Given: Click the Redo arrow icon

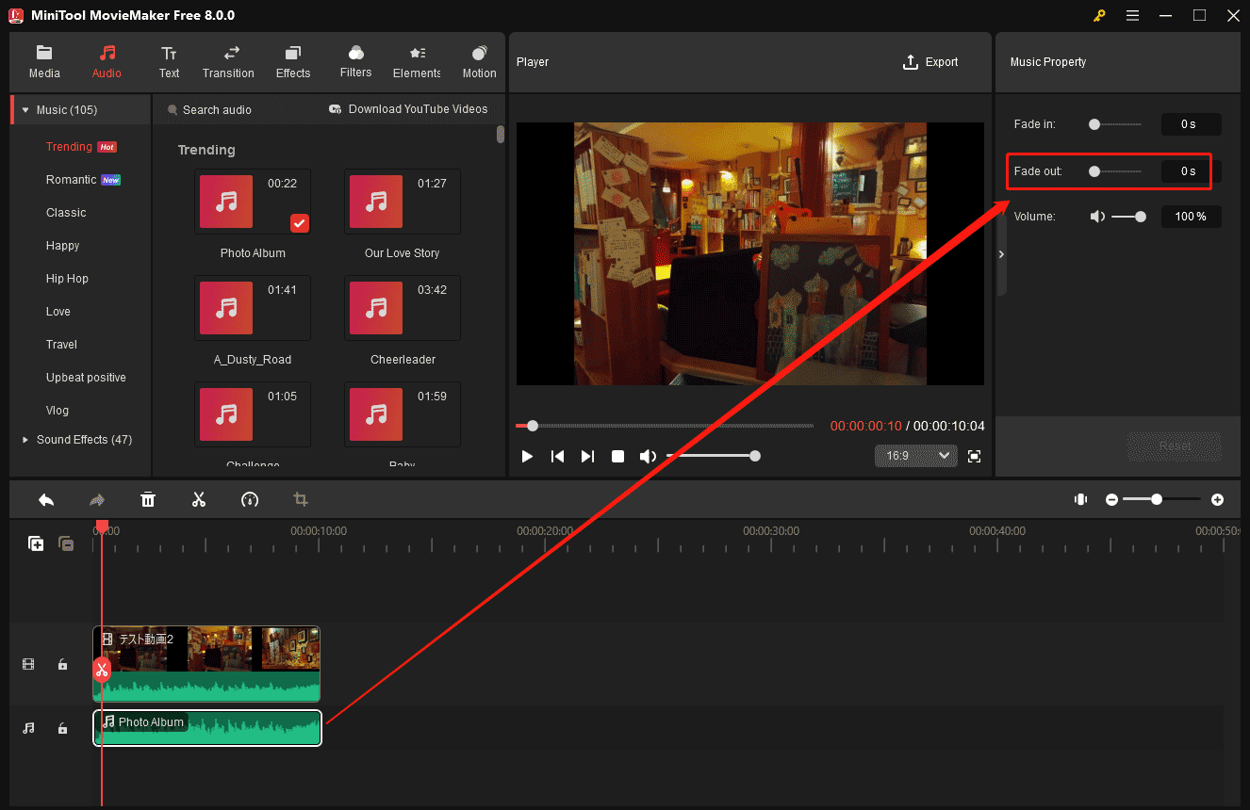Looking at the screenshot, I should [97, 499].
